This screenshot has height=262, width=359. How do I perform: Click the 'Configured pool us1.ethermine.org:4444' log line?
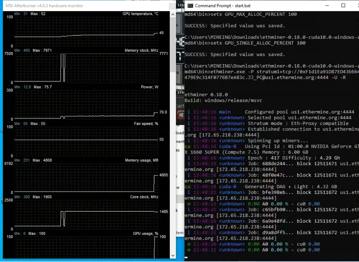271,112
